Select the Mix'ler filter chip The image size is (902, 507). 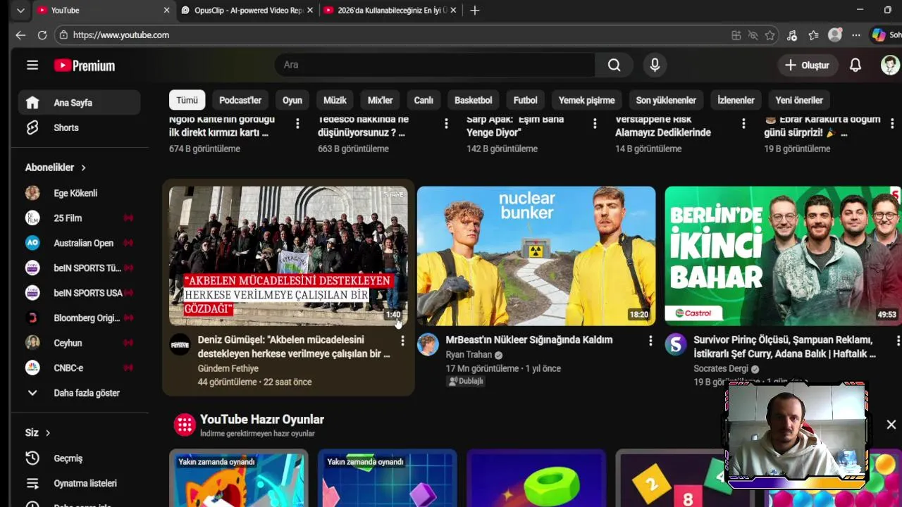coord(381,100)
